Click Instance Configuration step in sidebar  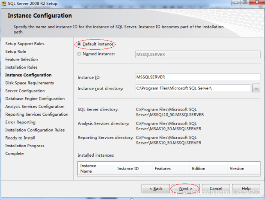click(29, 75)
